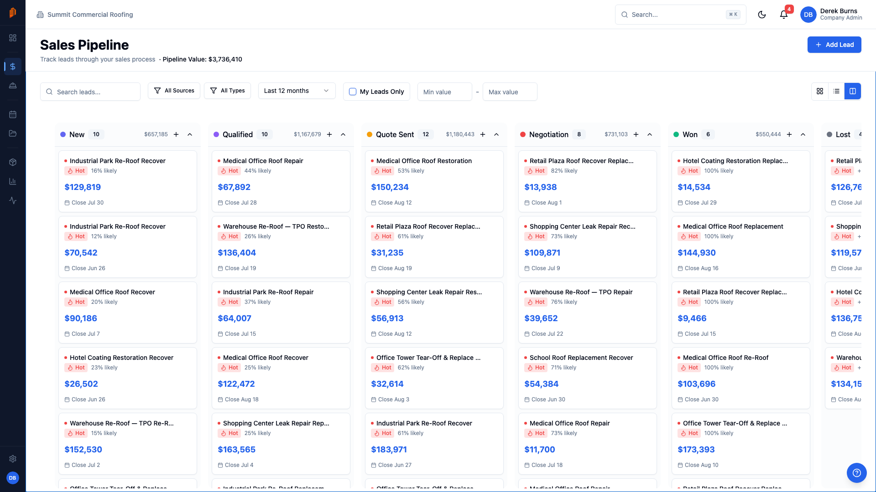
Task: Click the building icon beside Summit Commercial Roofing
Action: (40, 15)
